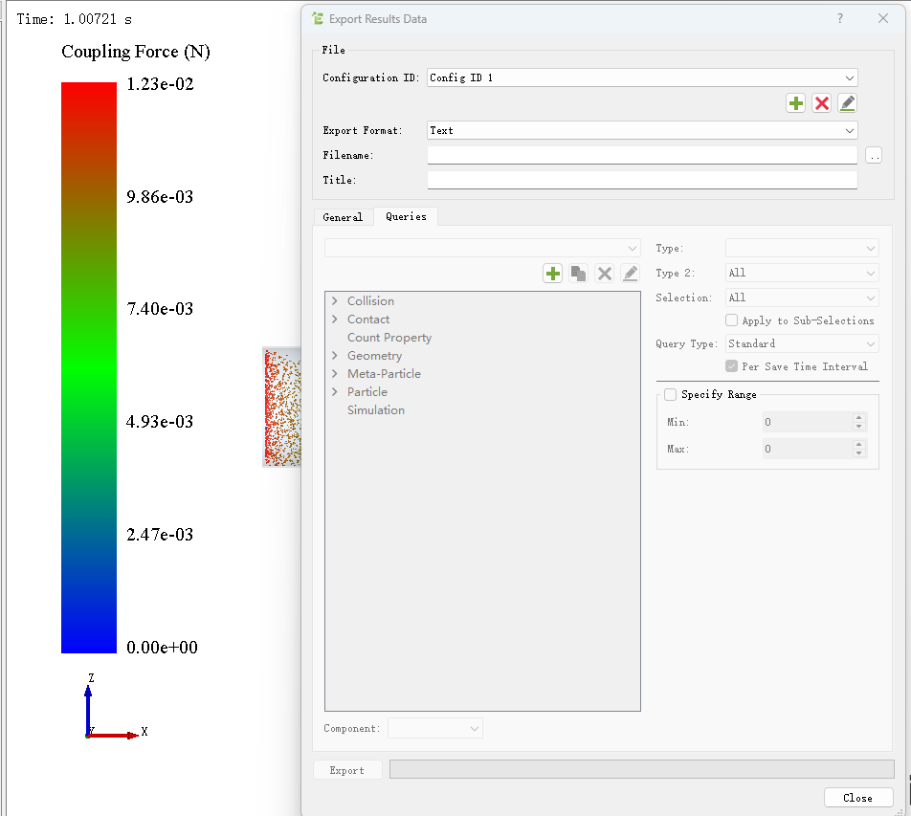This screenshot has width=911, height=816.
Task: Open the Export Format dropdown
Action: [x=642, y=131]
